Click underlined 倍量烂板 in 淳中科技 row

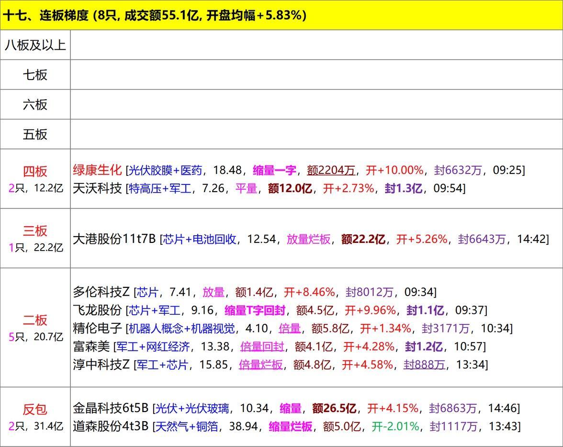point(261,365)
